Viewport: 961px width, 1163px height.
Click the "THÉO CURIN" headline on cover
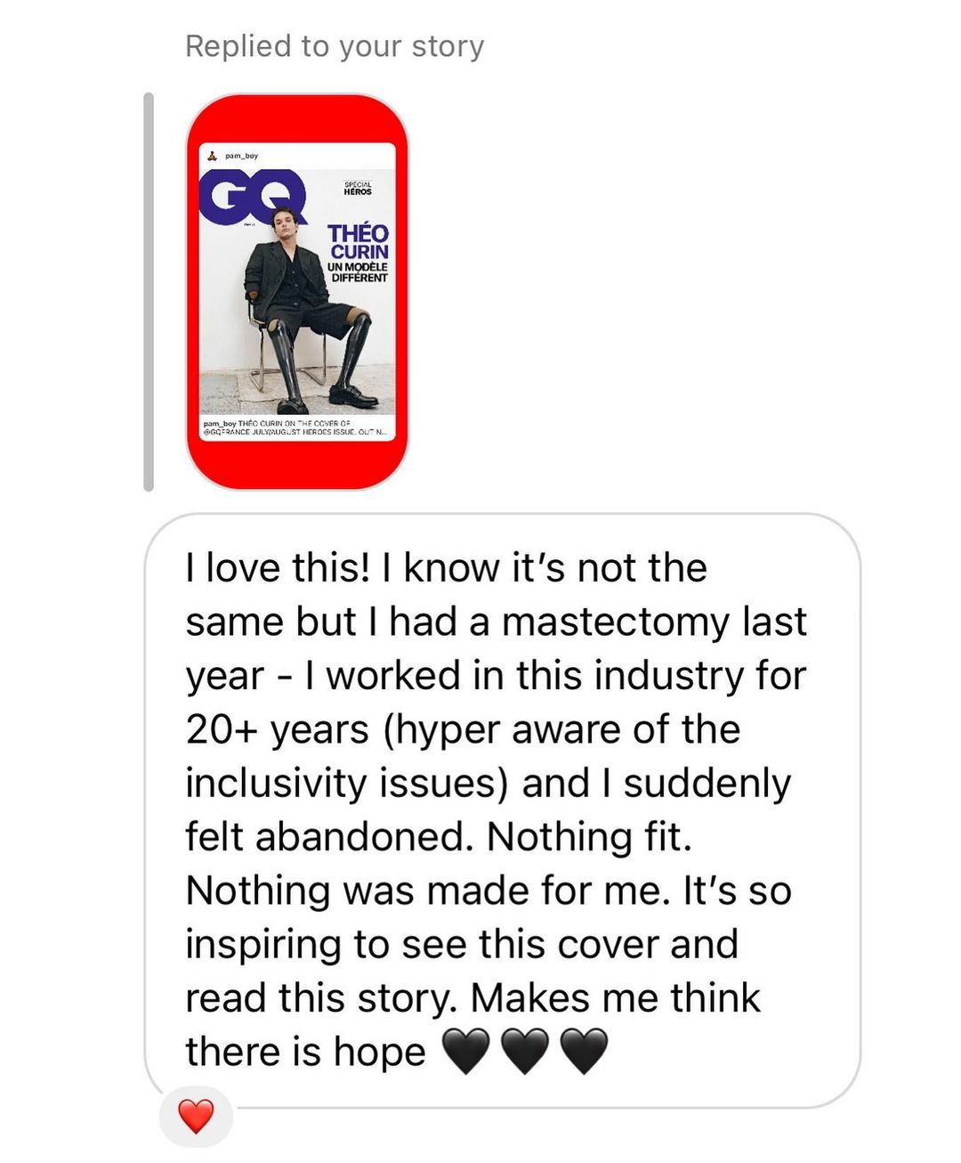tap(358, 242)
